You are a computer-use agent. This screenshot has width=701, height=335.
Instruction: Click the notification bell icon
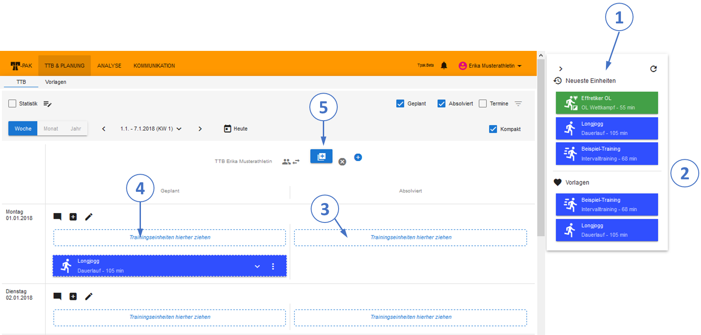(x=444, y=66)
